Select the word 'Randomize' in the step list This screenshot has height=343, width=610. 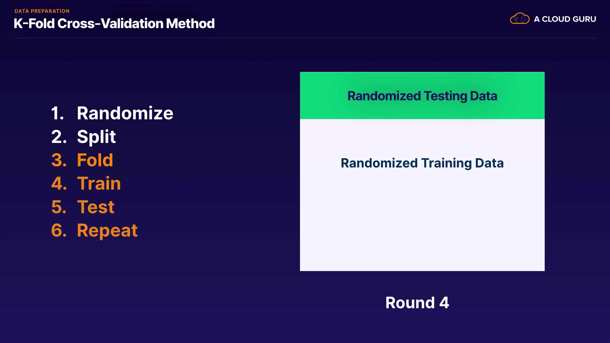[x=125, y=113]
